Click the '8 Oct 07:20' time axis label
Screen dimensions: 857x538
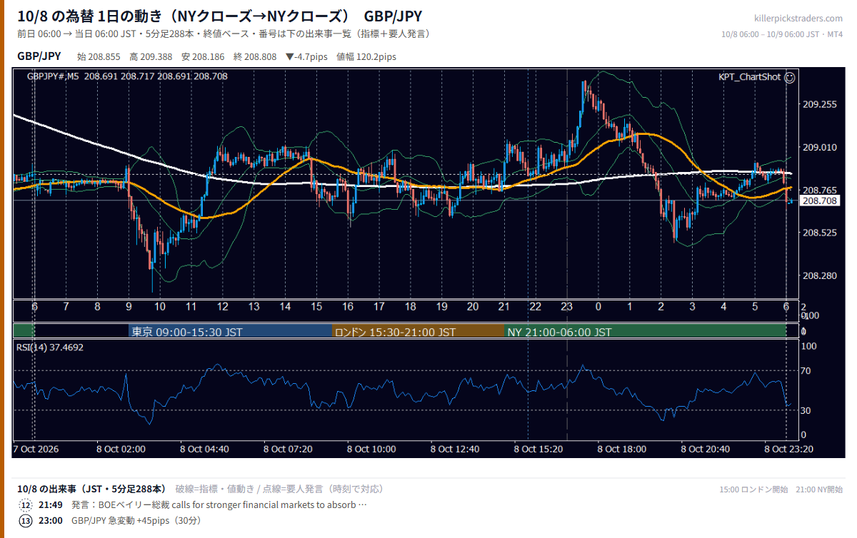point(288,449)
